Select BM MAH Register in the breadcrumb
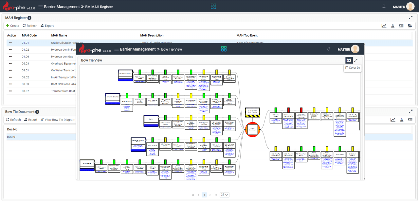 pyautogui.click(x=99, y=6)
